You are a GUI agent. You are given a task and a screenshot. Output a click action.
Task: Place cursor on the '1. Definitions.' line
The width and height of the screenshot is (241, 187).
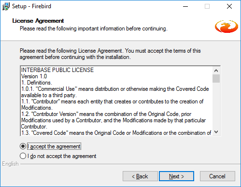point(37,83)
